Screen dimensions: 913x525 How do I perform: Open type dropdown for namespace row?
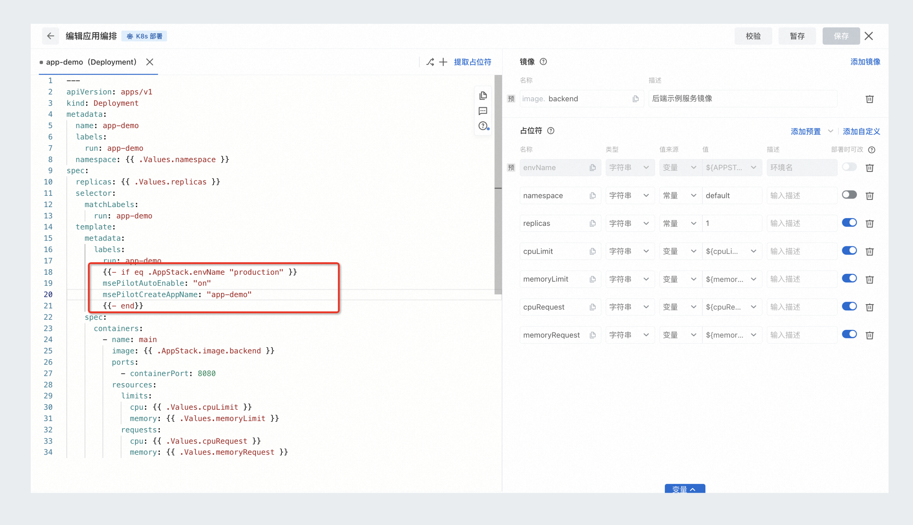[630, 195]
